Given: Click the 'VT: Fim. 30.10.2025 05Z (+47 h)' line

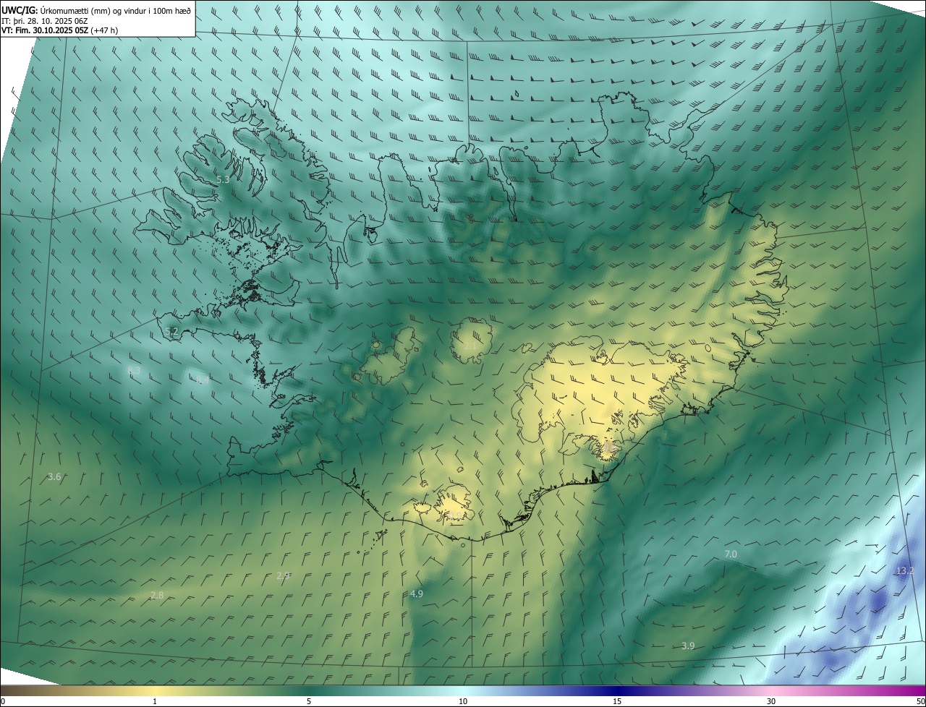Looking at the screenshot, I should click(59, 31).
